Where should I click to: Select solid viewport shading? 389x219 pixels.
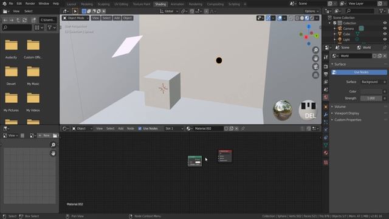(x=302, y=18)
